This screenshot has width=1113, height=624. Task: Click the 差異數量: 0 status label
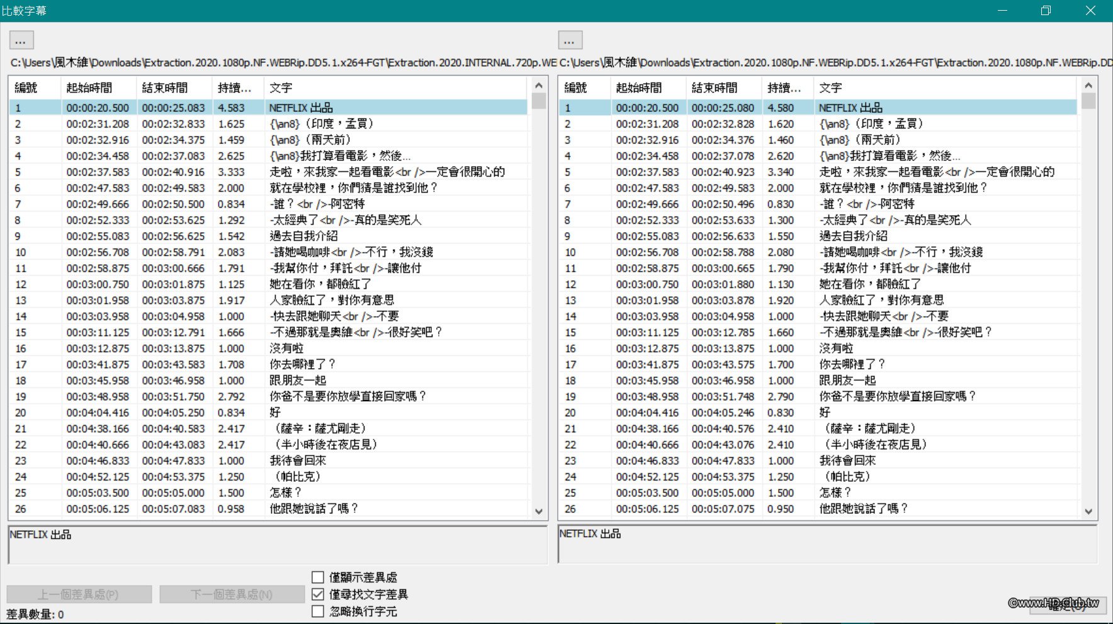pos(35,614)
